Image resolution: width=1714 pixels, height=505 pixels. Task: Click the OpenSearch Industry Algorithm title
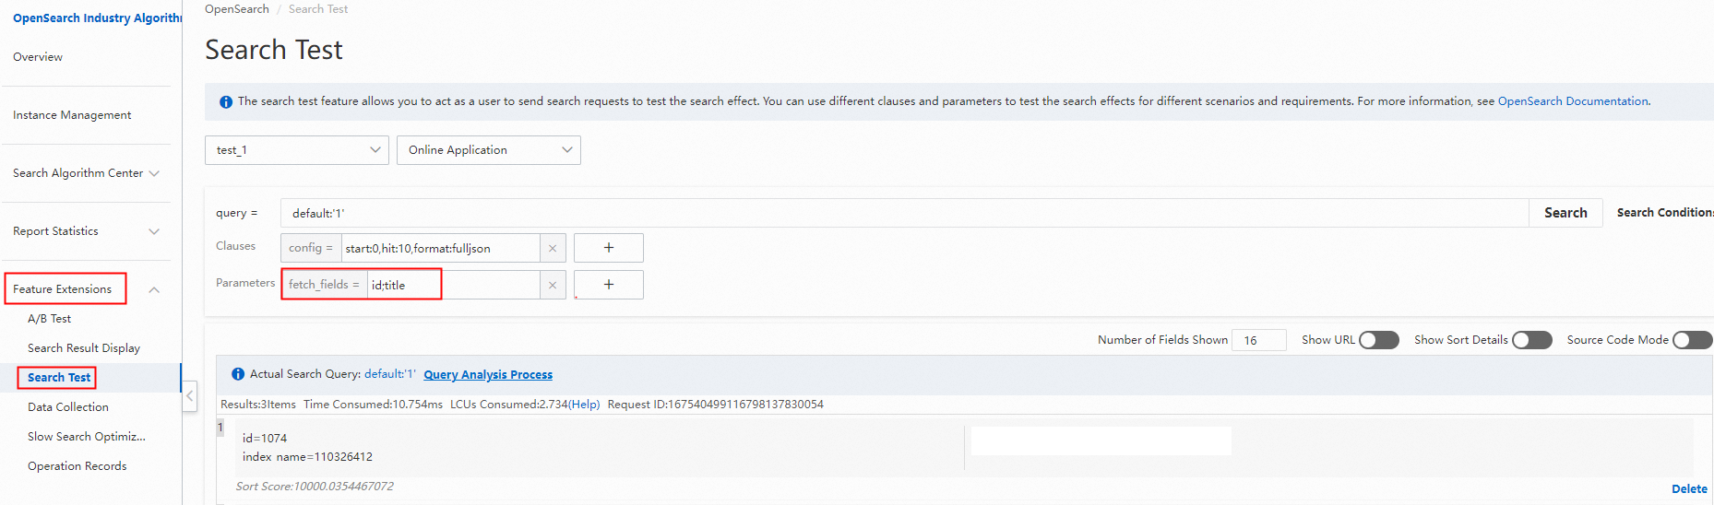97,18
